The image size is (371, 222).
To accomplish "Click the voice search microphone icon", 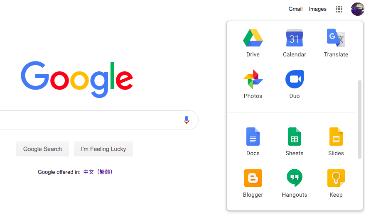I will [187, 120].
